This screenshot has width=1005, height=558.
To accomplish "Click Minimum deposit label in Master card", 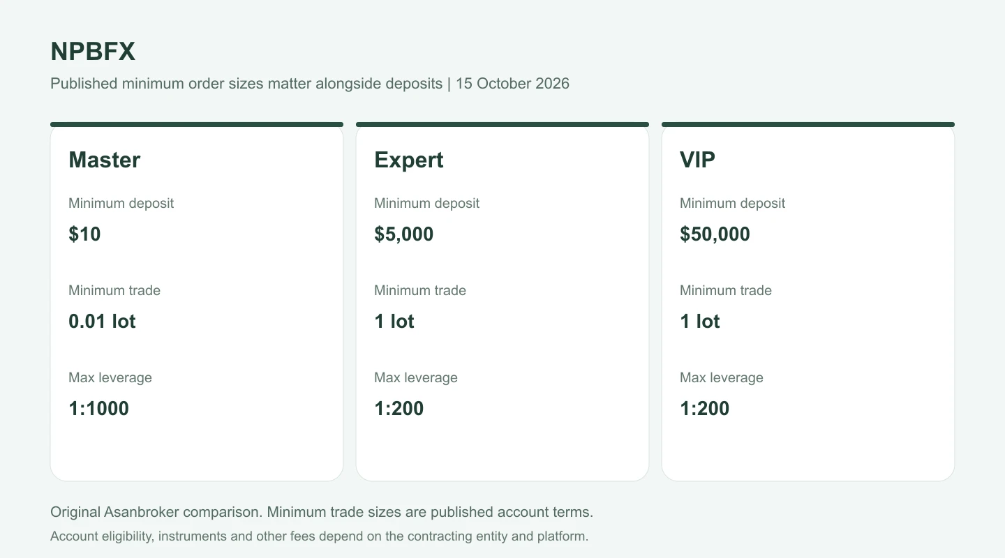I will point(121,203).
